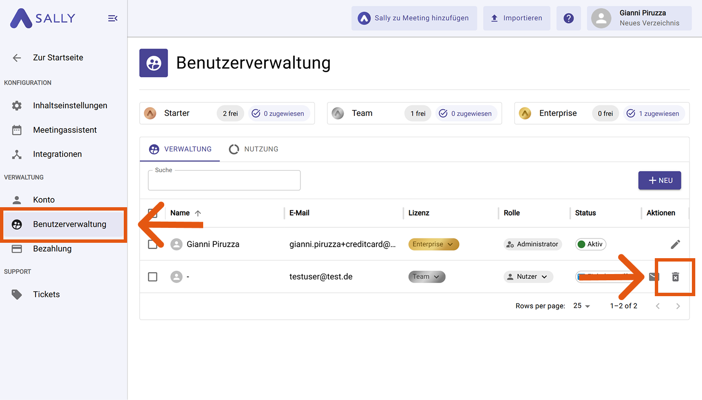This screenshot has width=702, height=400.
Task: Go back via Zur Startseite arrow
Action: point(17,58)
